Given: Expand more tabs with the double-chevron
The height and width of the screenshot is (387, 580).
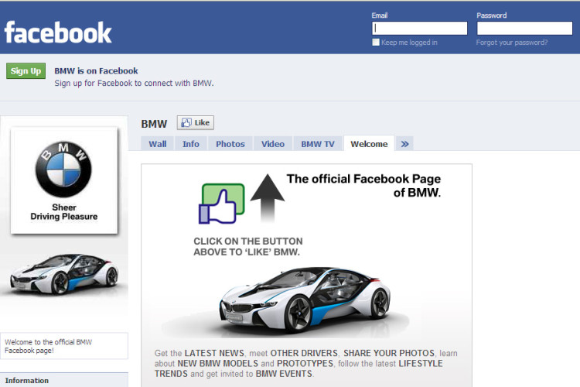Looking at the screenshot, I should [x=404, y=144].
